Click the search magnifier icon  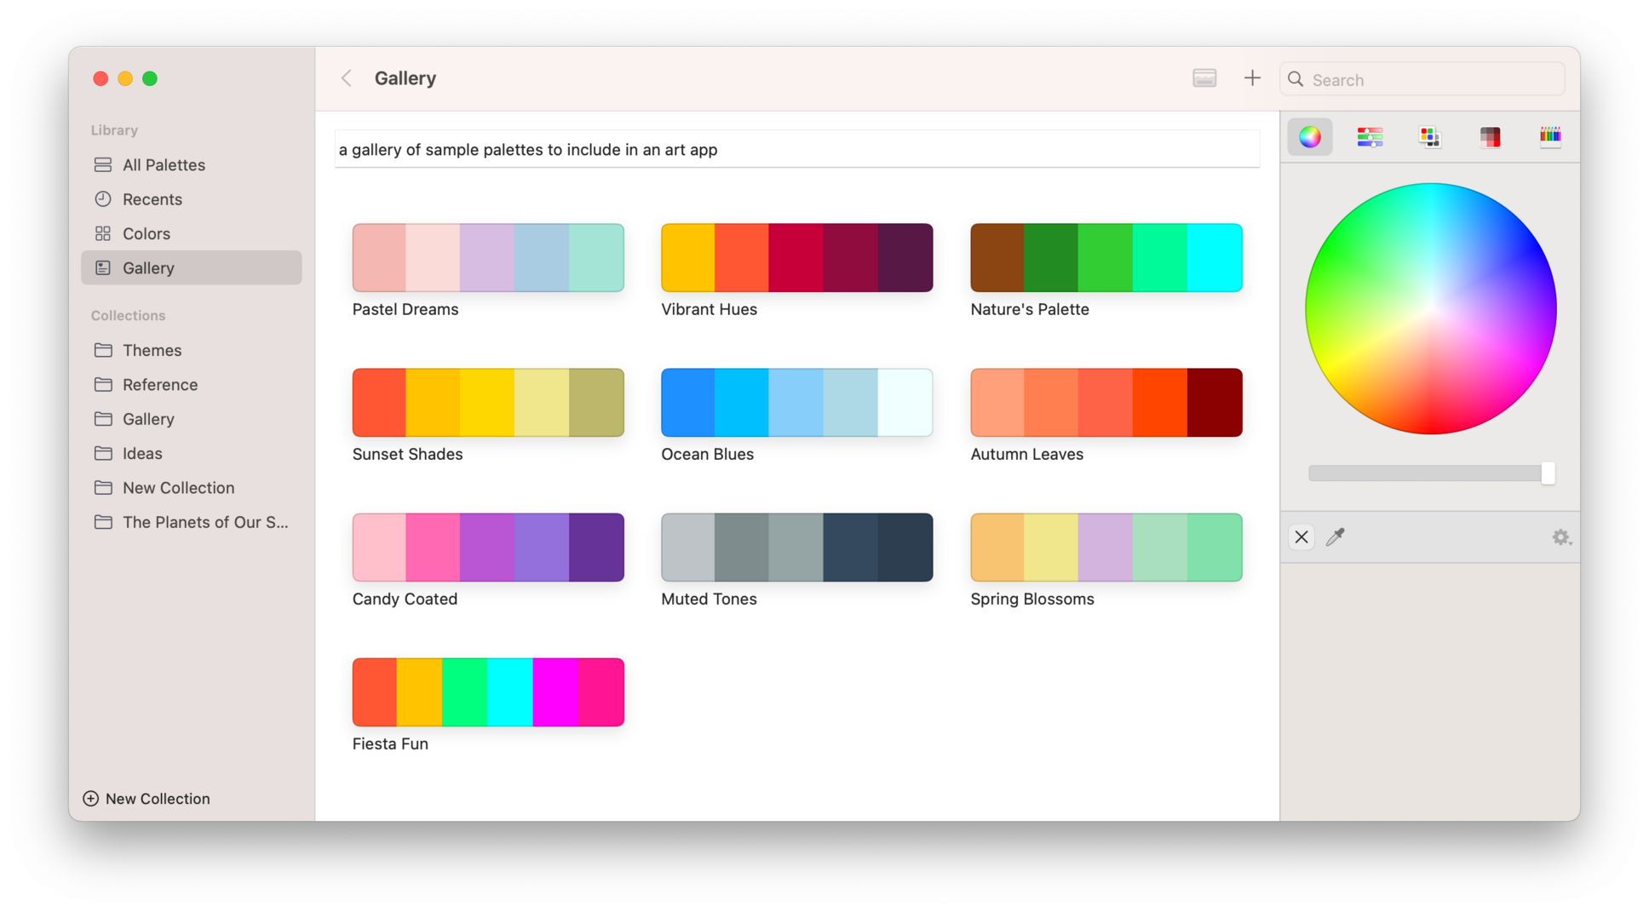[x=1296, y=79]
